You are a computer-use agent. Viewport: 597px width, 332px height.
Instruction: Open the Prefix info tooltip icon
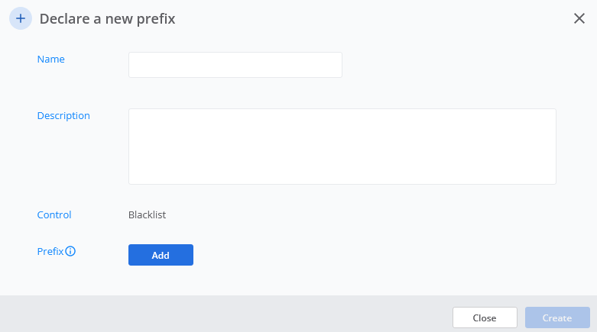click(70, 251)
